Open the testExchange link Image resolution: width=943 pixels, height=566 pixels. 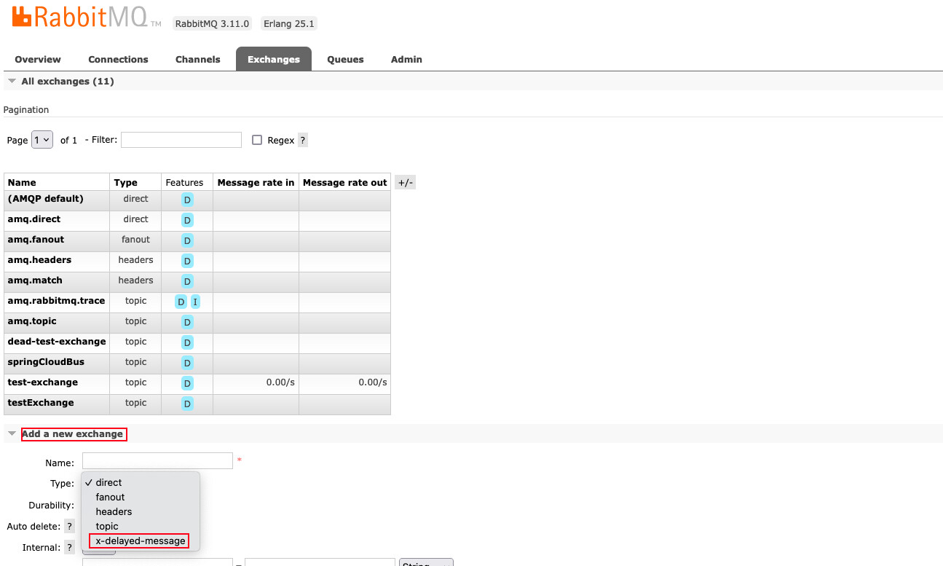[x=41, y=403]
